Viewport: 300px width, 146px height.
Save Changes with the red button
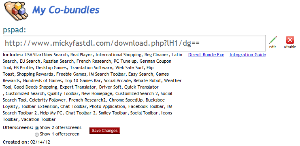coord(104,131)
